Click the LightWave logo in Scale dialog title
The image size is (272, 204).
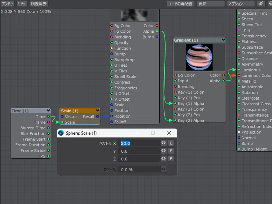pos(61,133)
